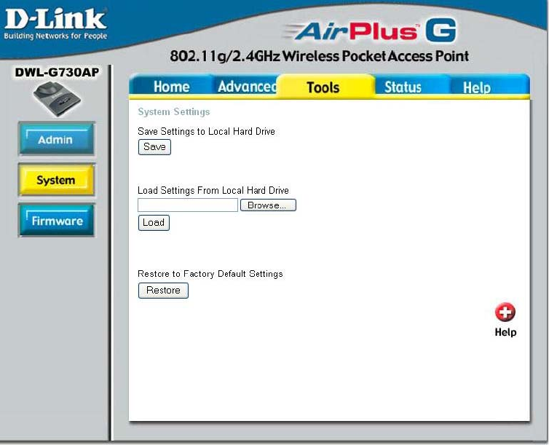Viewport: 549px width, 445px height.
Task: Click the red Help plus icon
Action: pyautogui.click(x=505, y=312)
